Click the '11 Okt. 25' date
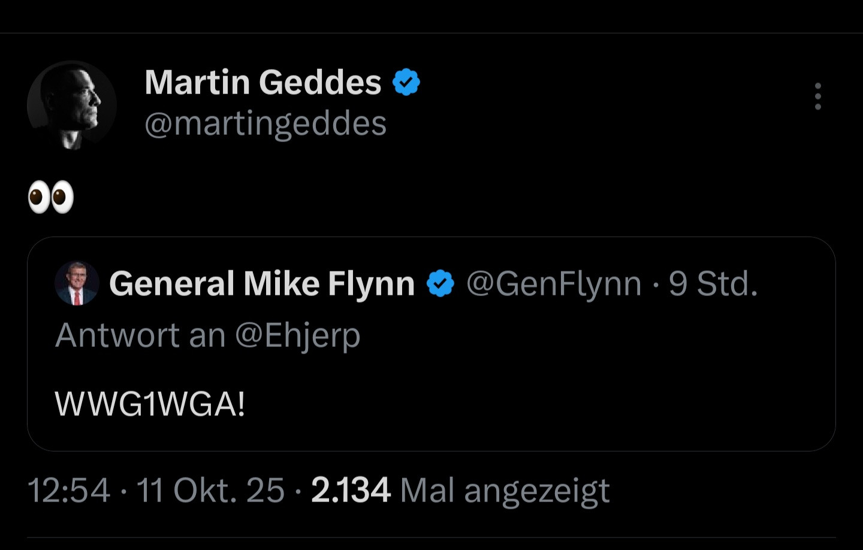Screen dimensions: 863x550 click(x=210, y=491)
